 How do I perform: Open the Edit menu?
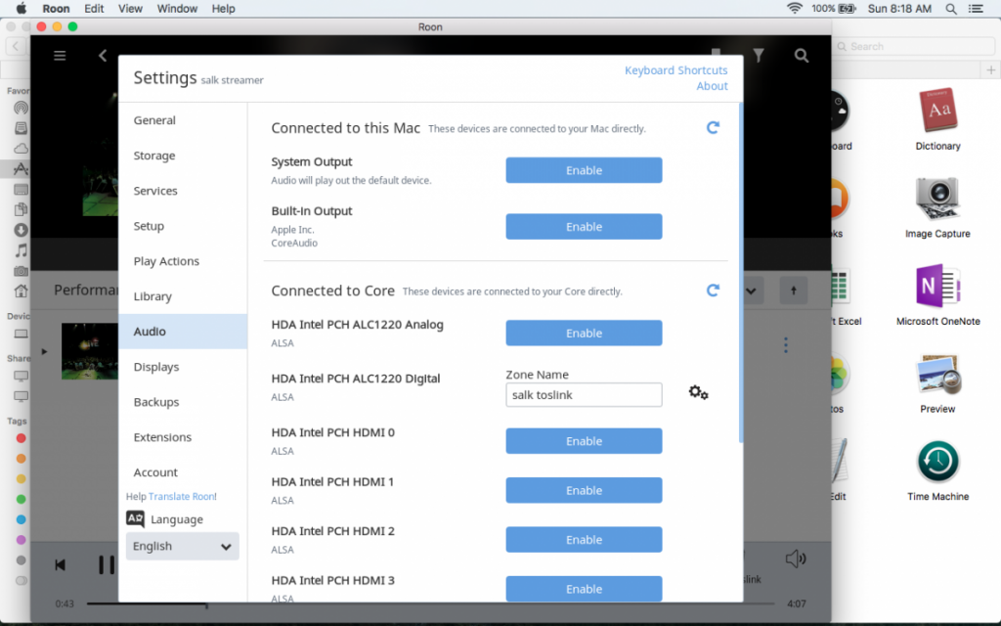pos(94,9)
